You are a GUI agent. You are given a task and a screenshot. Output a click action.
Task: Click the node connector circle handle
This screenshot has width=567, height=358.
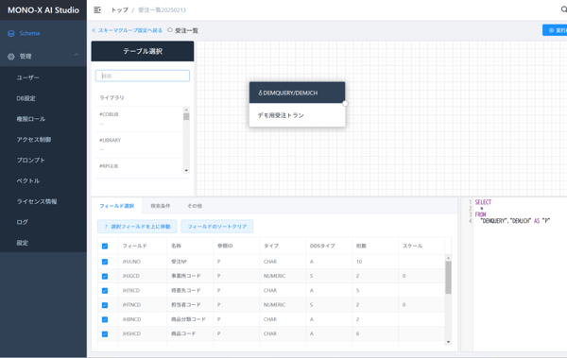[x=345, y=104]
